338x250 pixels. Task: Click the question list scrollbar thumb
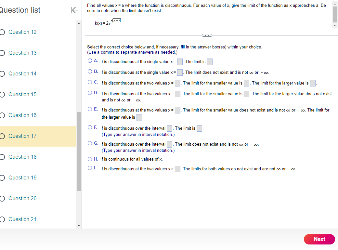point(79,151)
